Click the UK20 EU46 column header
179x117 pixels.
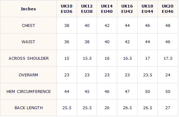coord(168,9)
